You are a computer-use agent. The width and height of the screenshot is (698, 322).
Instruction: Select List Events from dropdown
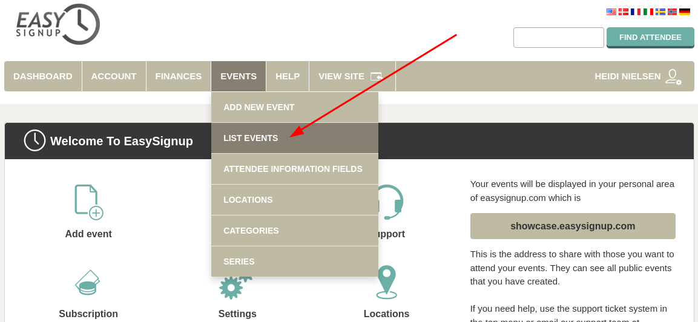tap(295, 138)
